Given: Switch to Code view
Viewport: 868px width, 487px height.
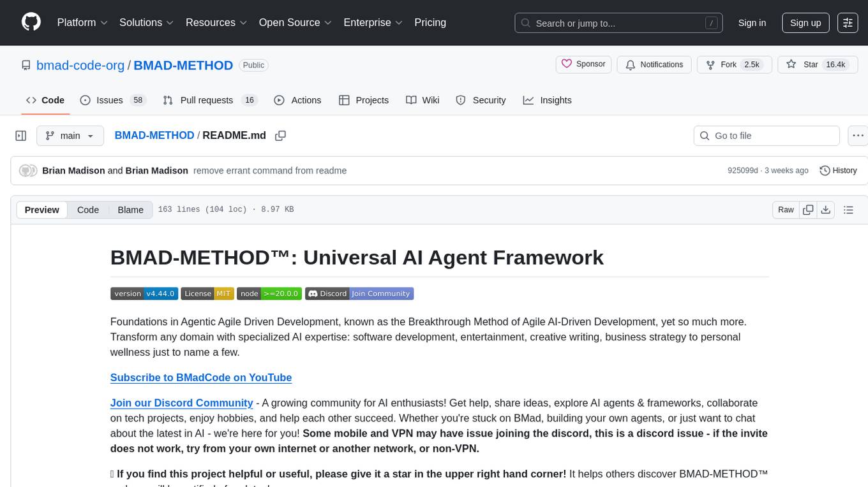Looking at the screenshot, I should coord(88,210).
